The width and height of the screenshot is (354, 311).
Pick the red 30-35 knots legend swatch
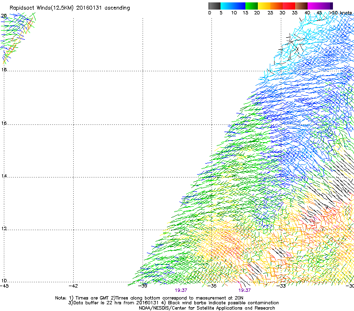(x=289, y=6)
